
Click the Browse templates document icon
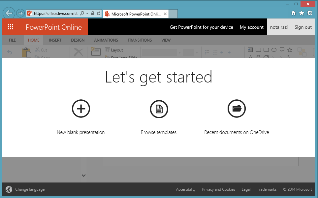tap(159, 109)
